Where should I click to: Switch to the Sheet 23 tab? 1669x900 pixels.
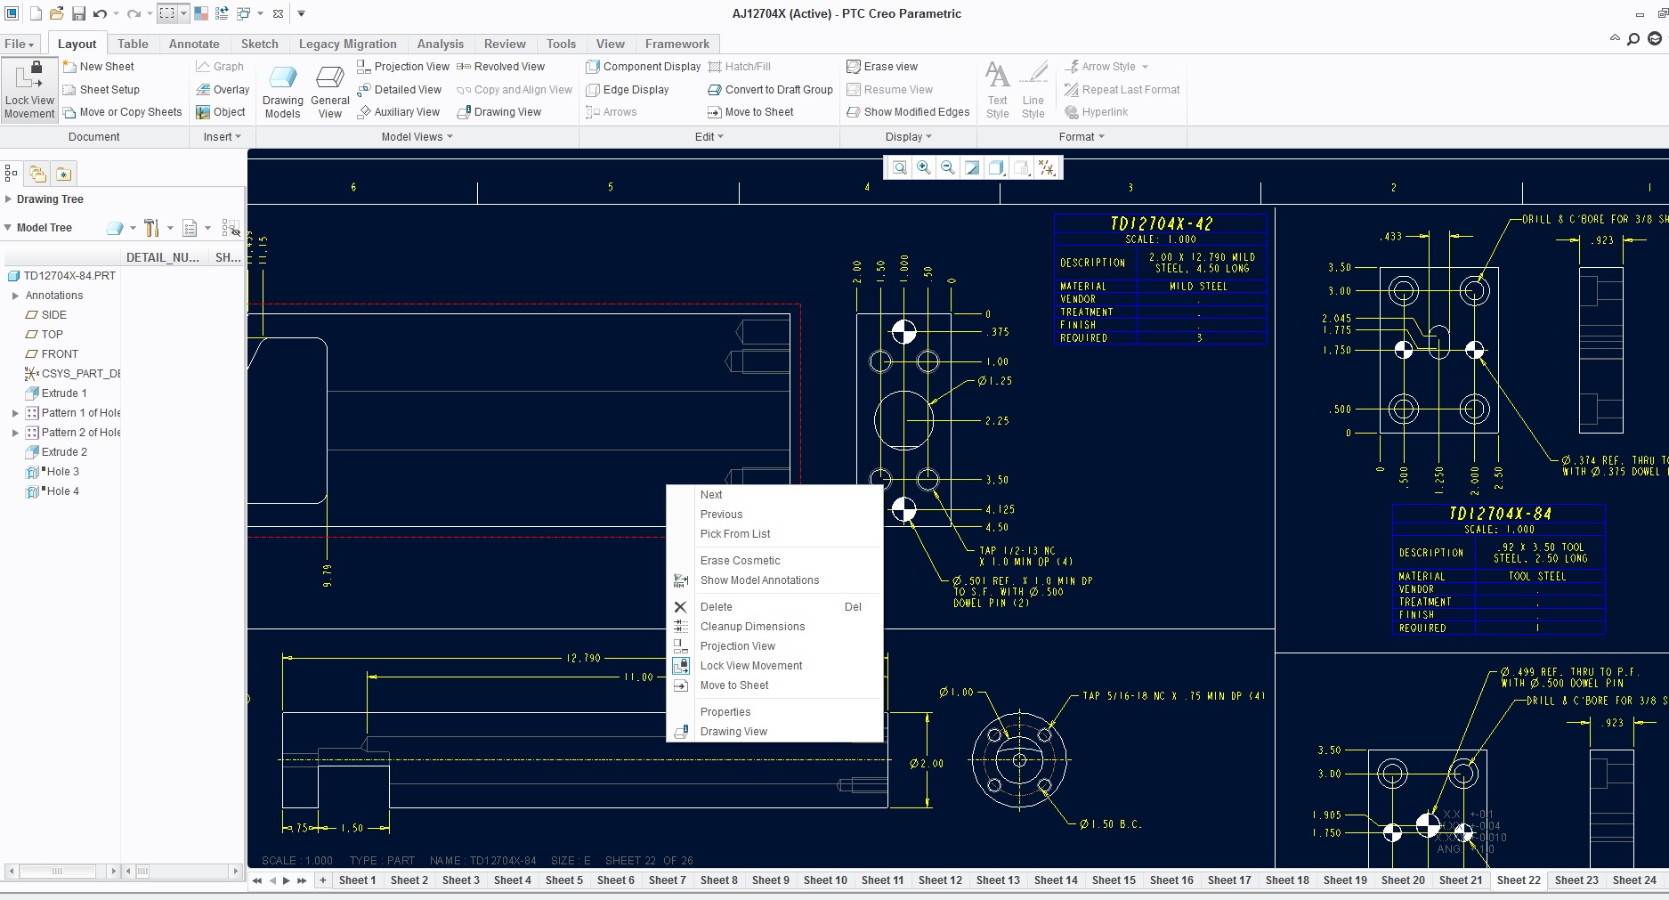[1576, 880]
